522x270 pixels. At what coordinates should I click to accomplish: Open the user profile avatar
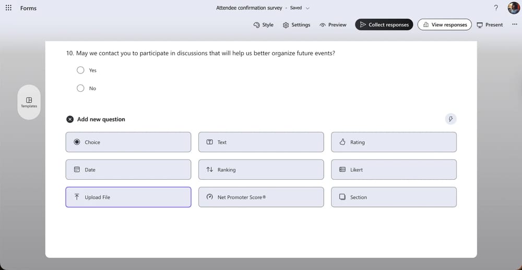click(x=513, y=8)
